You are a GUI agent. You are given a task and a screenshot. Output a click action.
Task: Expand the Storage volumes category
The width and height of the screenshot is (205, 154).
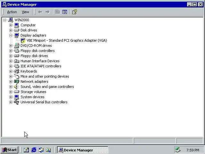click(11, 92)
